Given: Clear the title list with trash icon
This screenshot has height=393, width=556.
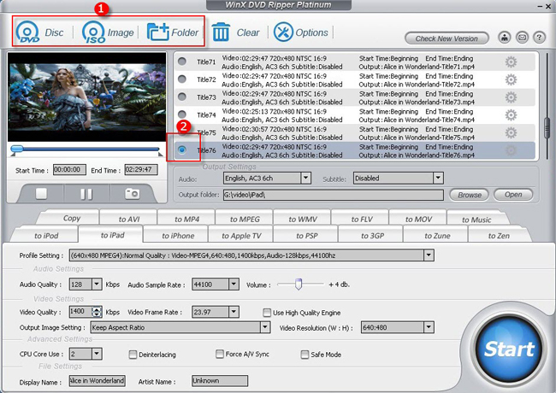Looking at the screenshot, I should [236, 32].
